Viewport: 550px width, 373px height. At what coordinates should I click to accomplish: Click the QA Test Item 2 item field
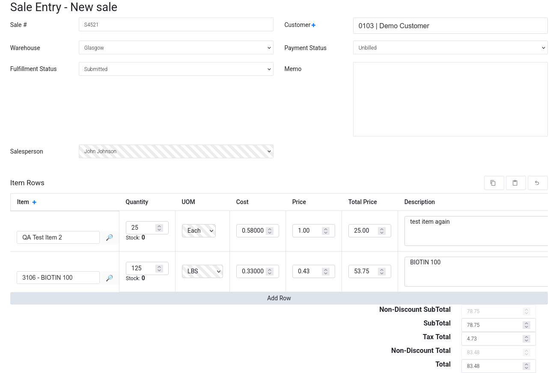pos(58,237)
